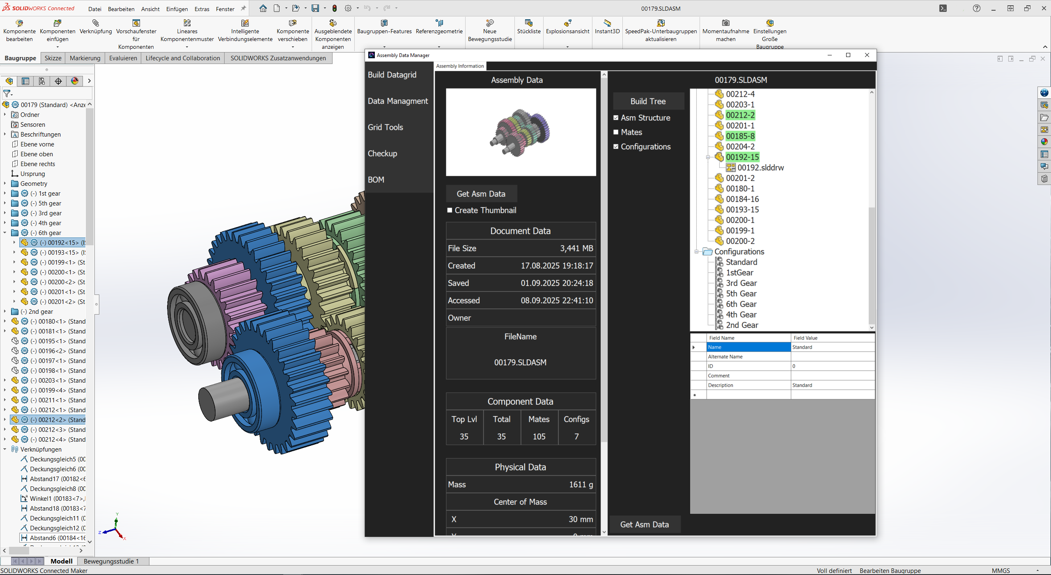Collapse 00192-15 node in Build Tree
This screenshot has height=575, width=1051.
tap(708, 157)
